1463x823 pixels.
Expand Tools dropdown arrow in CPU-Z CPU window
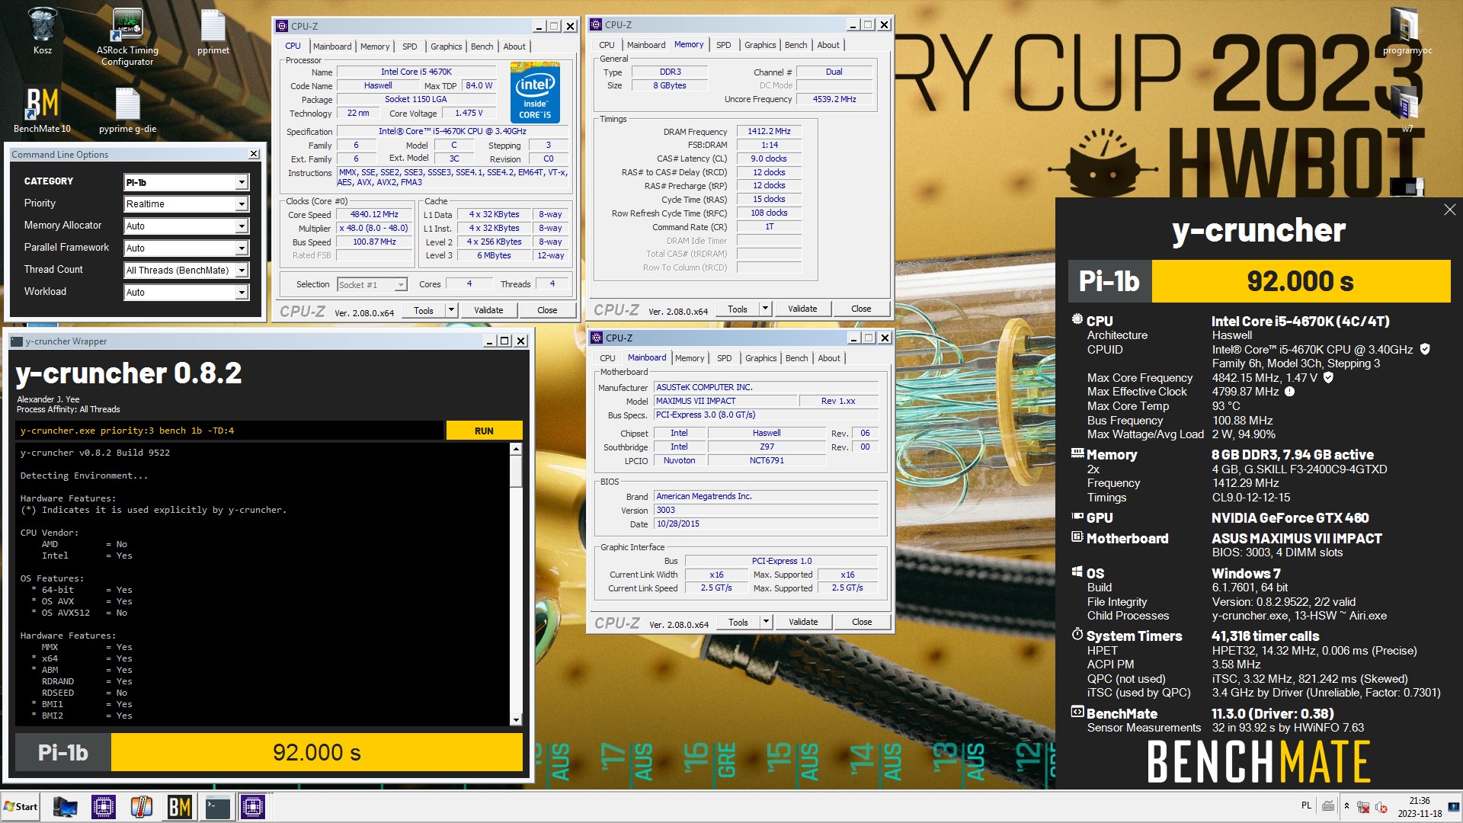(451, 310)
